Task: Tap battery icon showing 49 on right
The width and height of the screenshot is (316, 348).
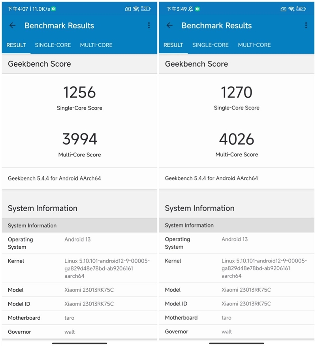Action: click(x=301, y=9)
